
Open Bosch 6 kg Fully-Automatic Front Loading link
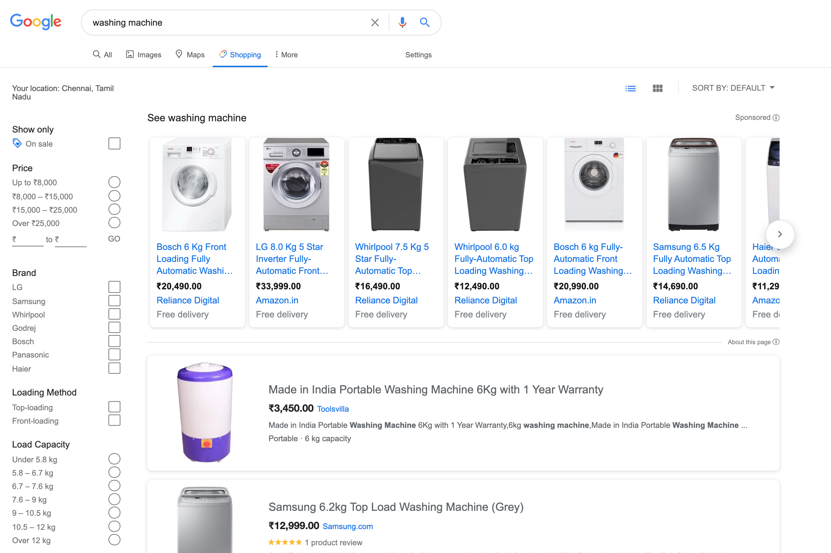(x=593, y=259)
